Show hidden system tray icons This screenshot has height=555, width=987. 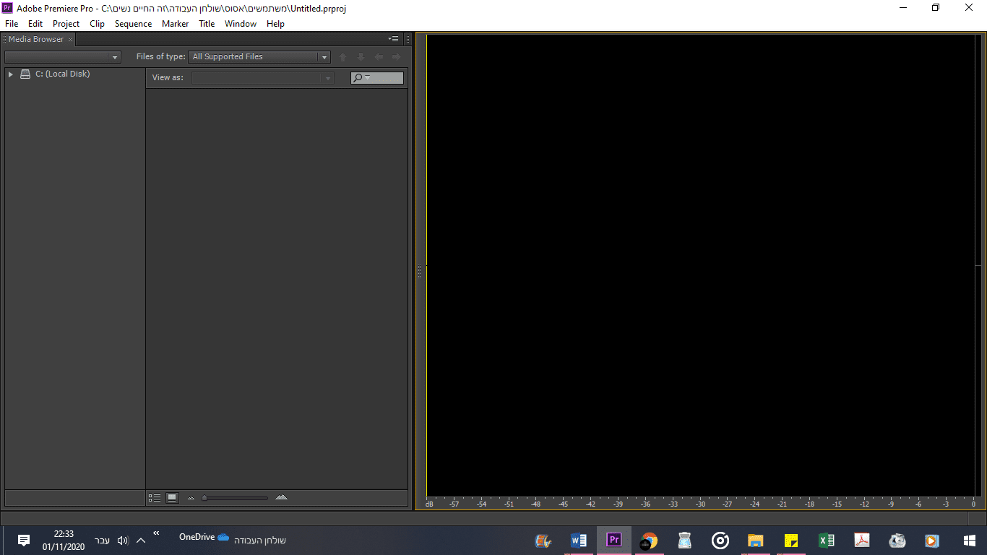pyautogui.click(x=141, y=541)
